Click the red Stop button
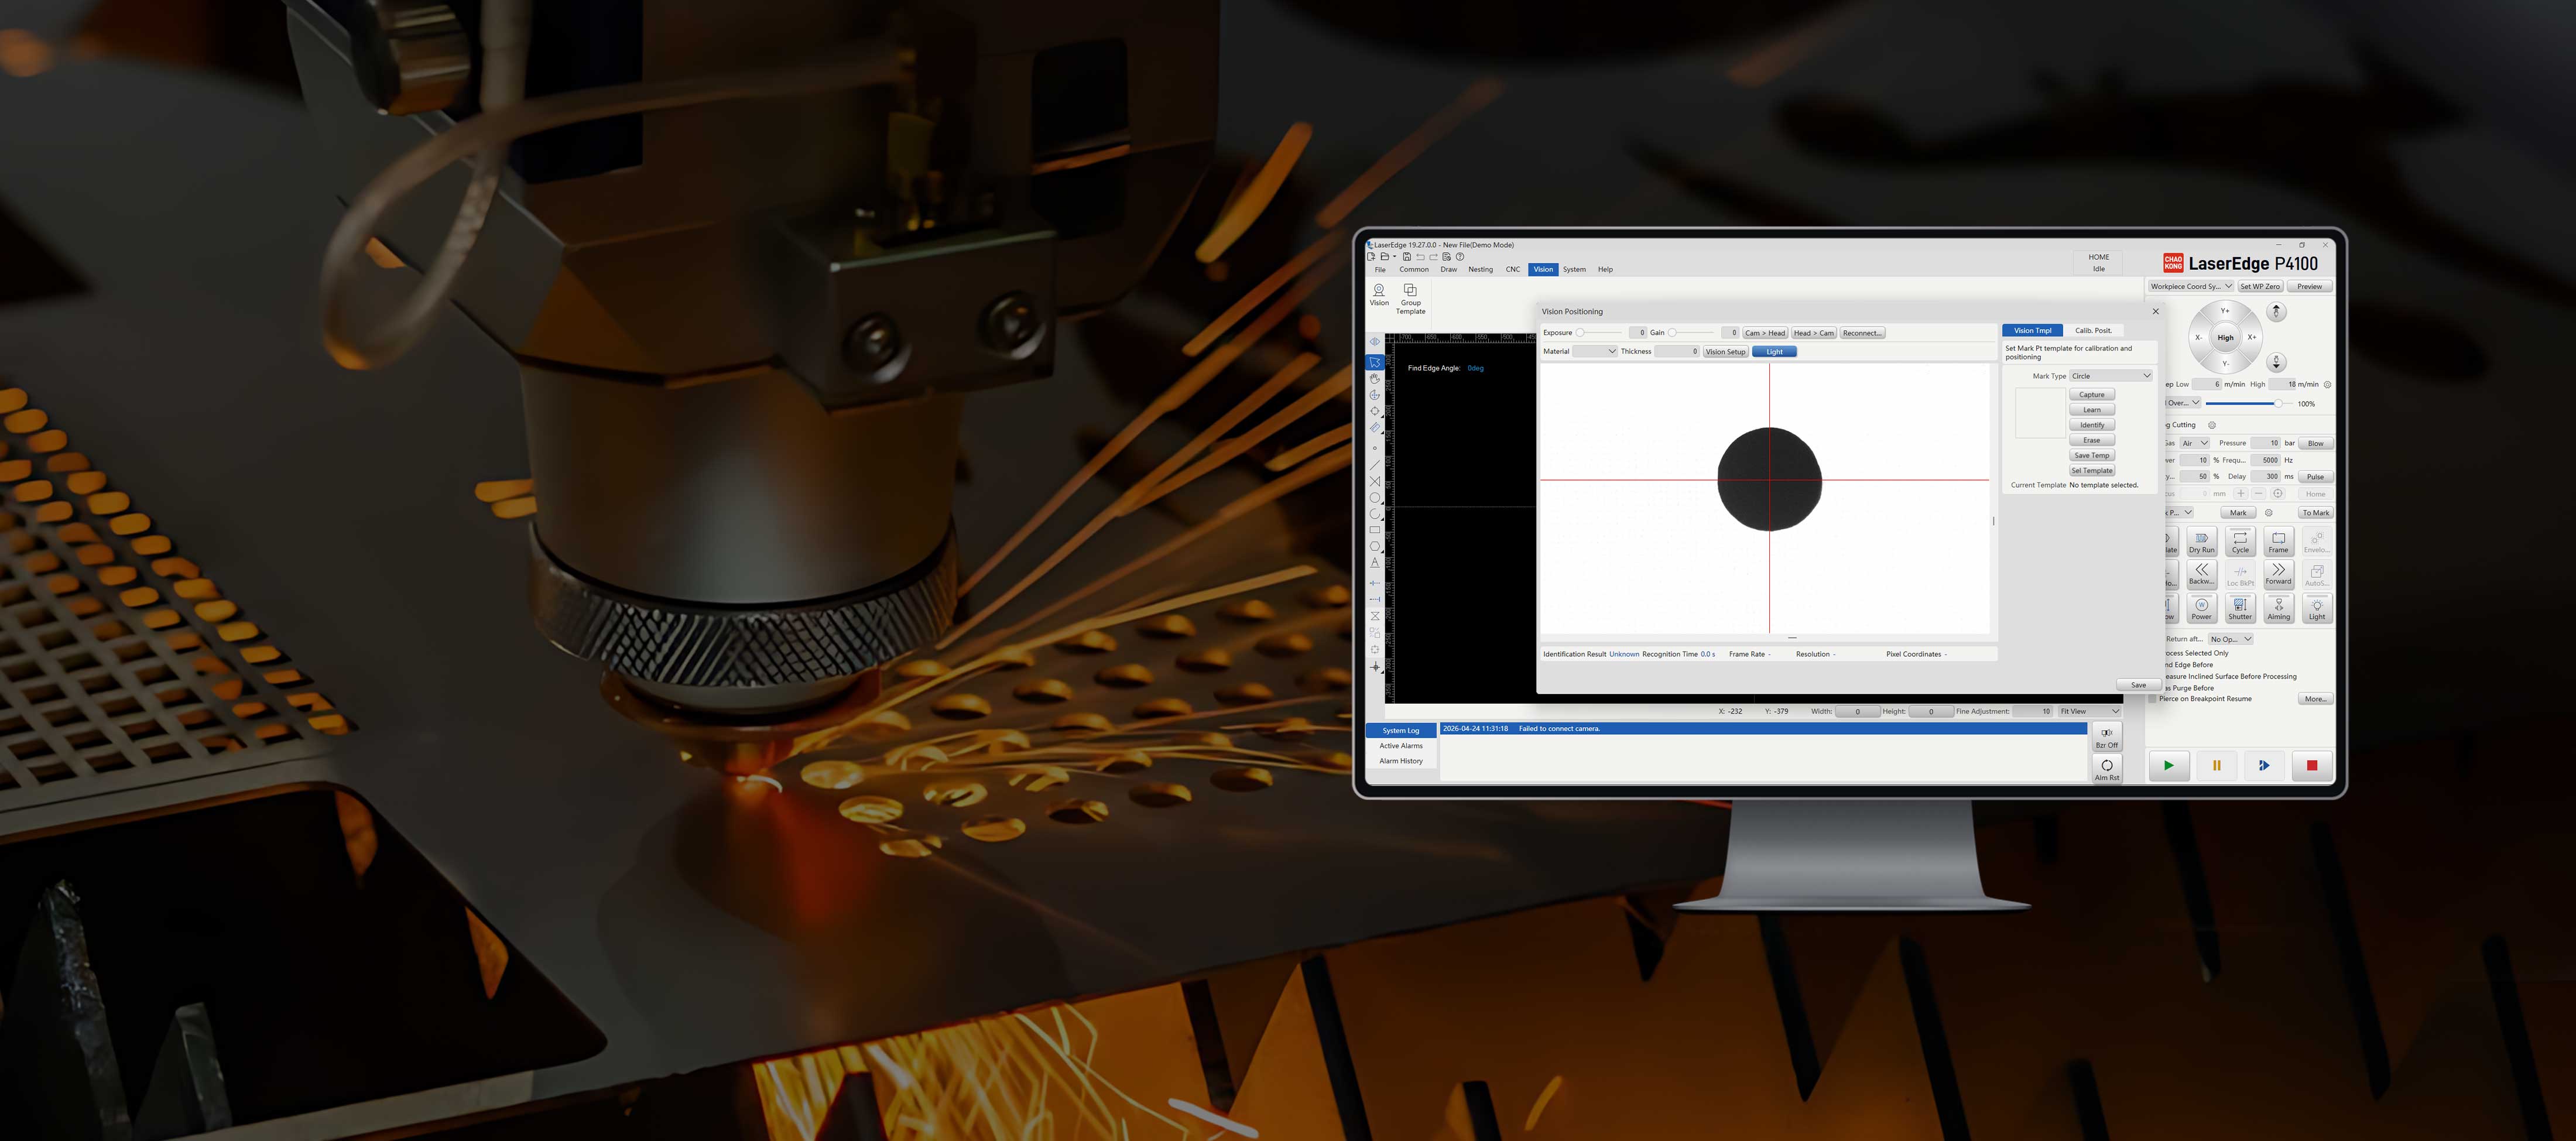Screen dimensions: 2576x1141 [2312, 766]
